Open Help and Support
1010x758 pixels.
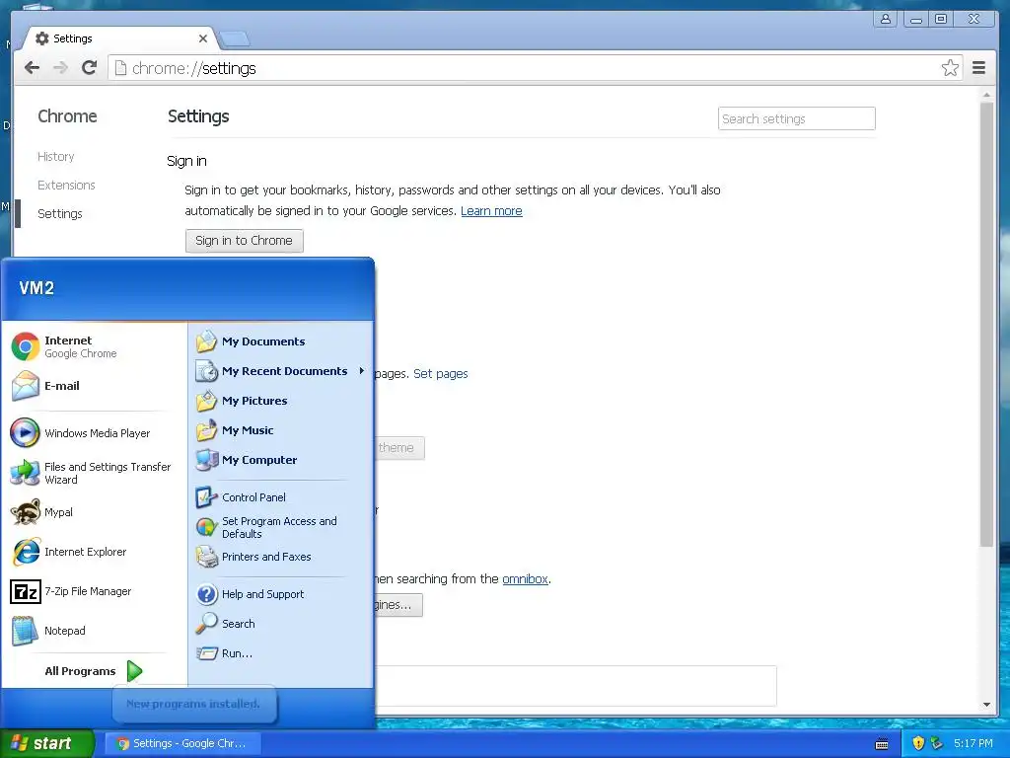point(281,594)
